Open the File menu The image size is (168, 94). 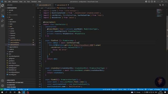point(6,2)
